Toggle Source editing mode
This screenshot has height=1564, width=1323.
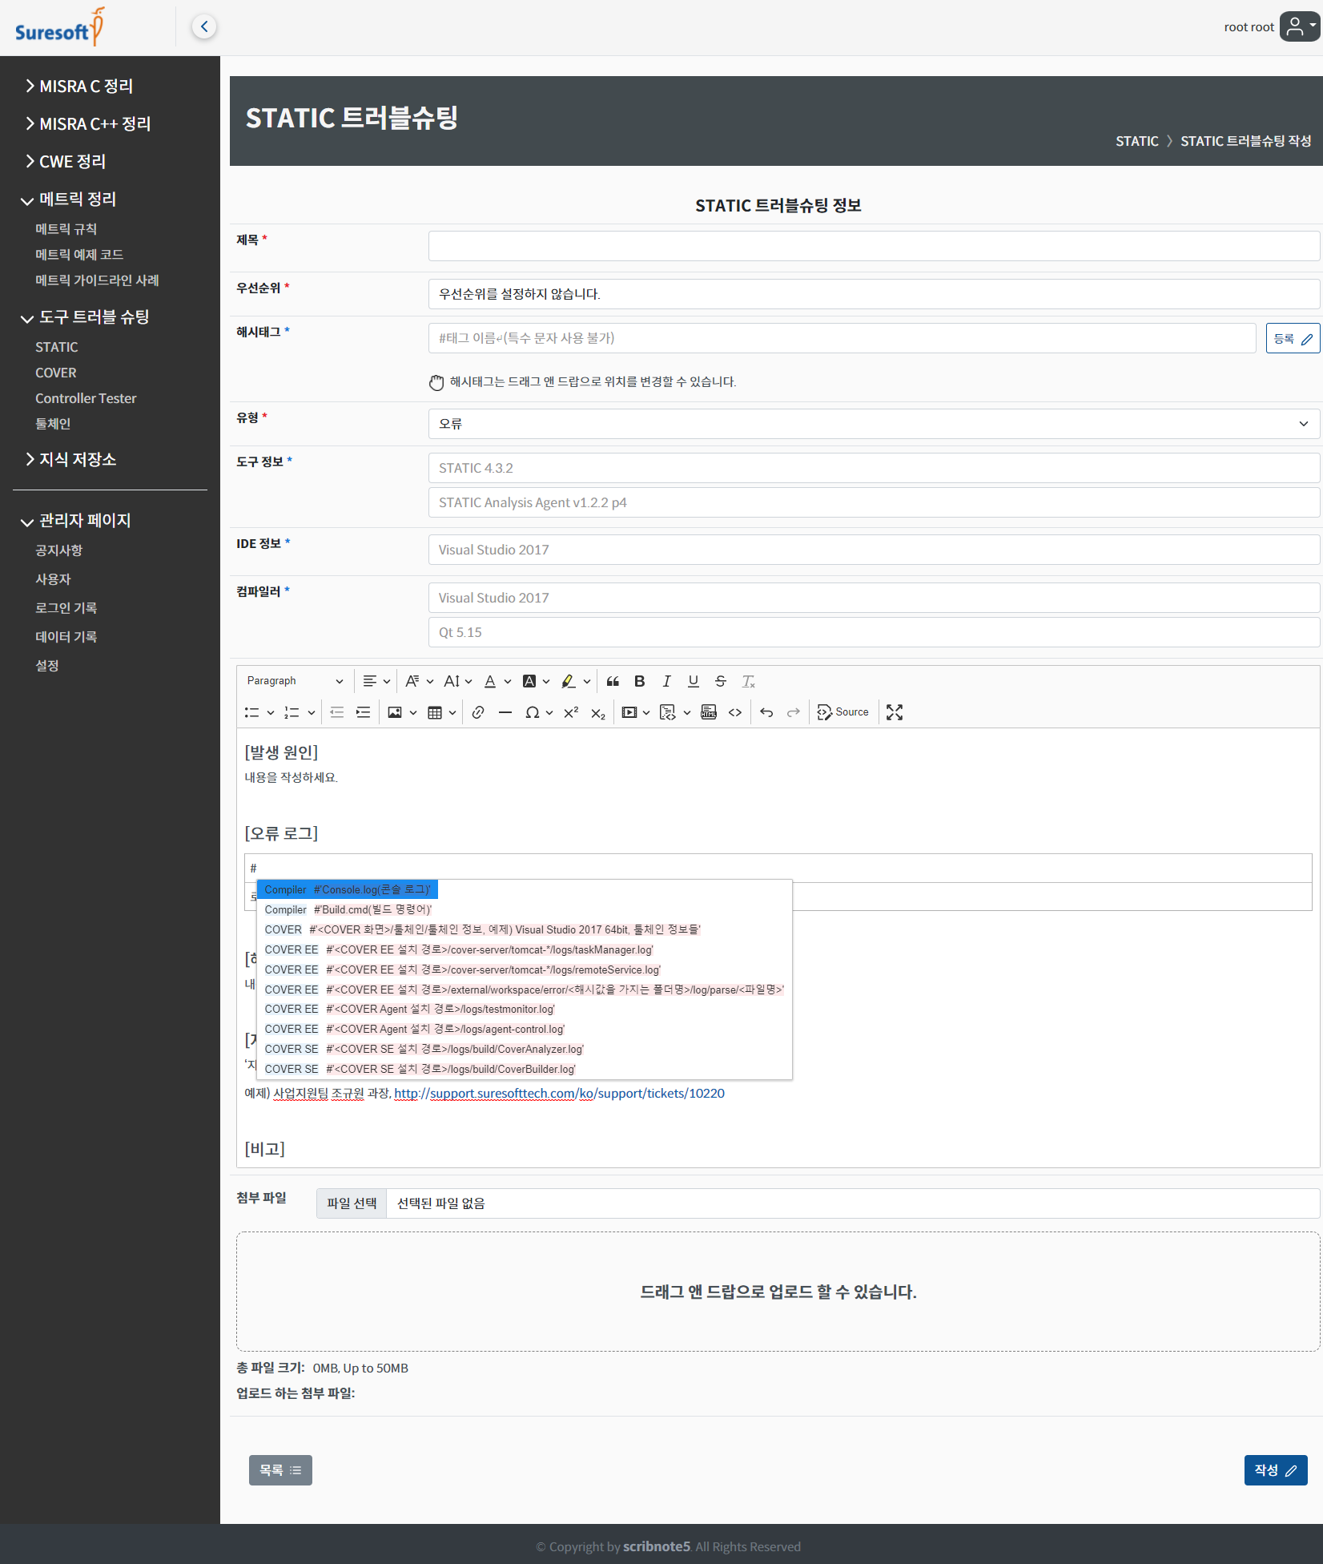coord(842,712)
